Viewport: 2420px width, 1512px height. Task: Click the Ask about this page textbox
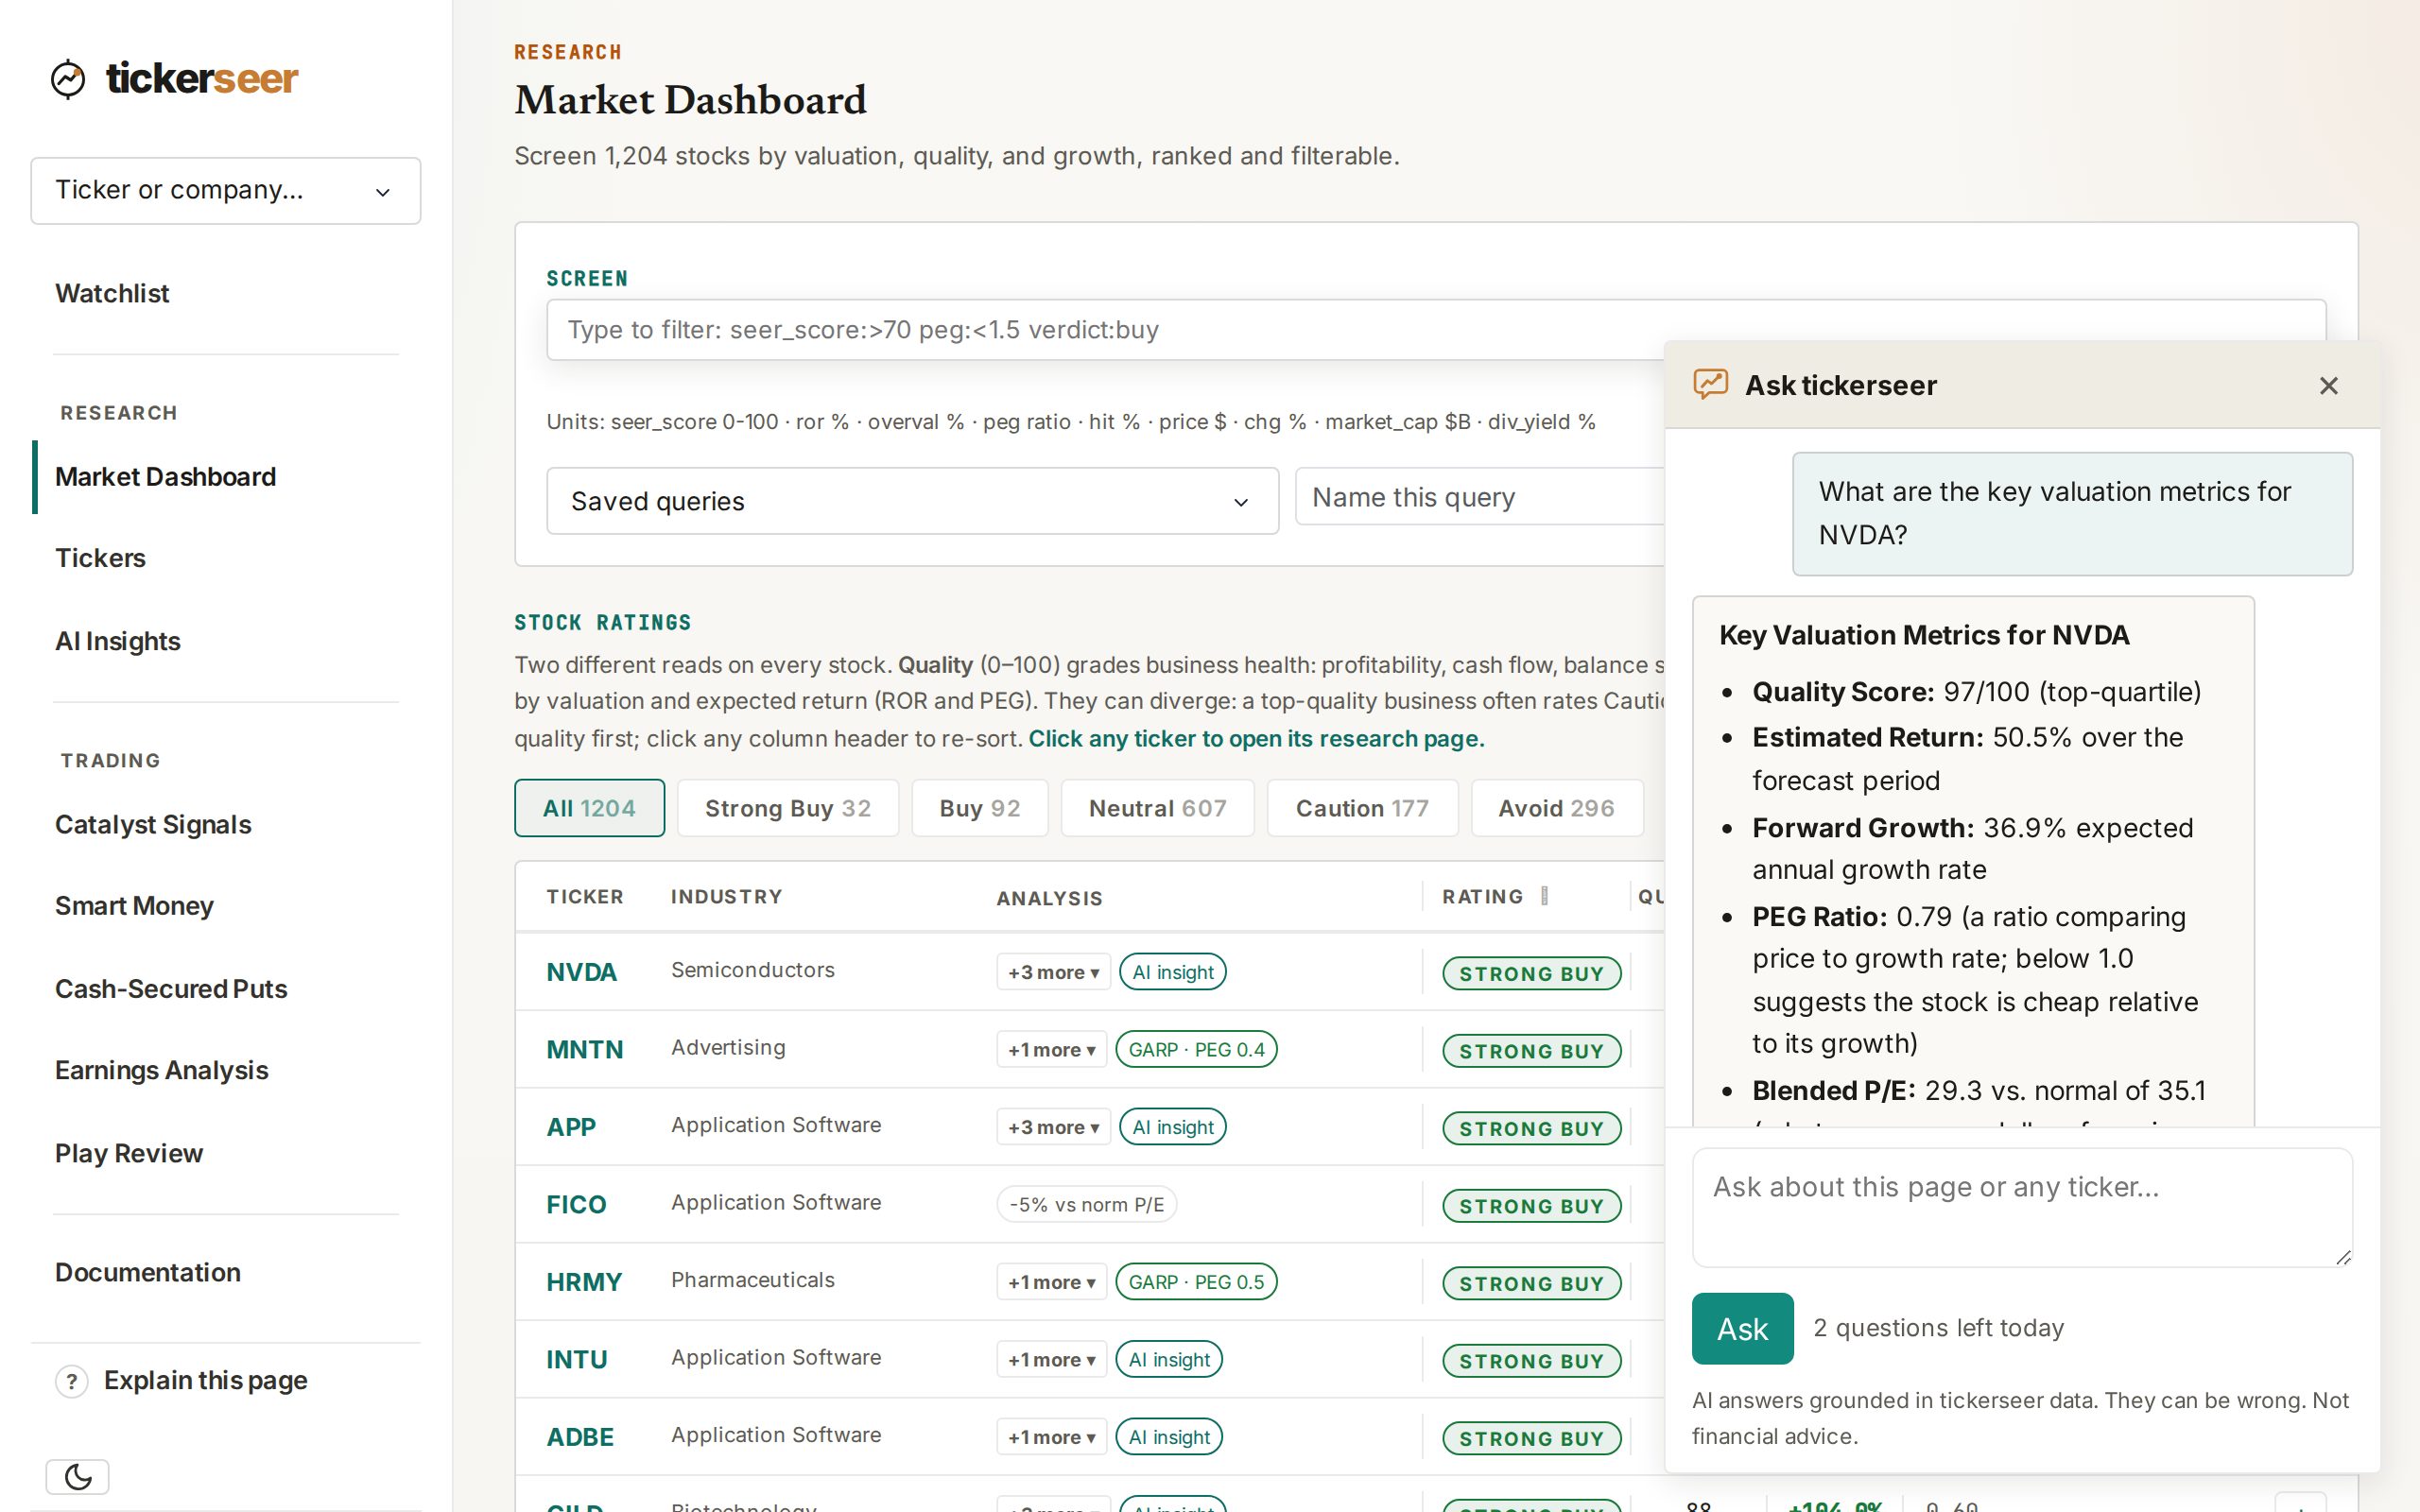(x=2022, y=1208)
